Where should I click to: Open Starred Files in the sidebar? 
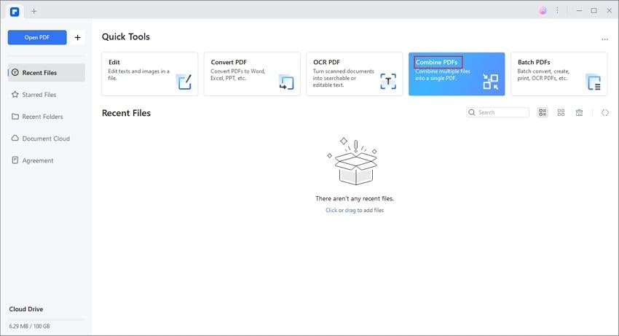click(47, 95)
